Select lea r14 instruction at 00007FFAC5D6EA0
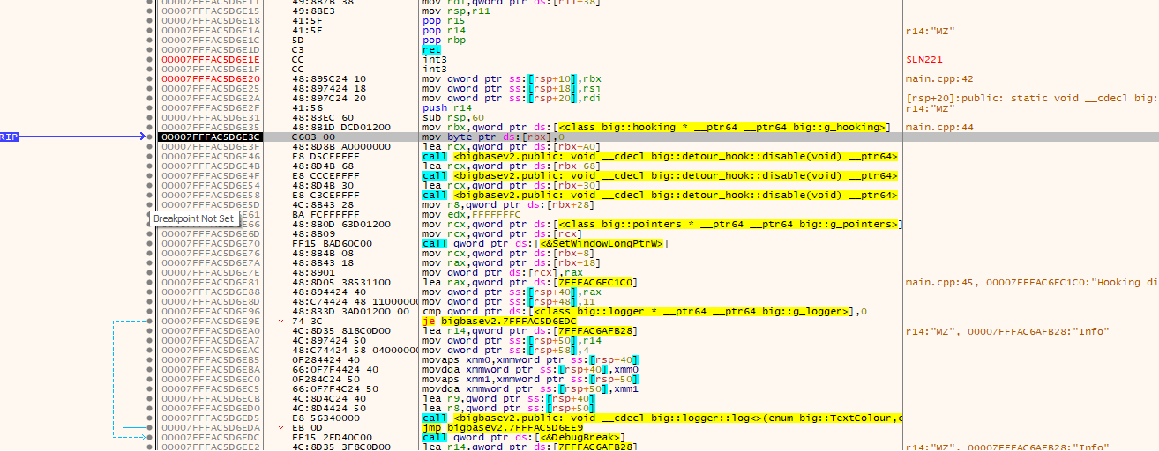 click(x=530, y=331)
